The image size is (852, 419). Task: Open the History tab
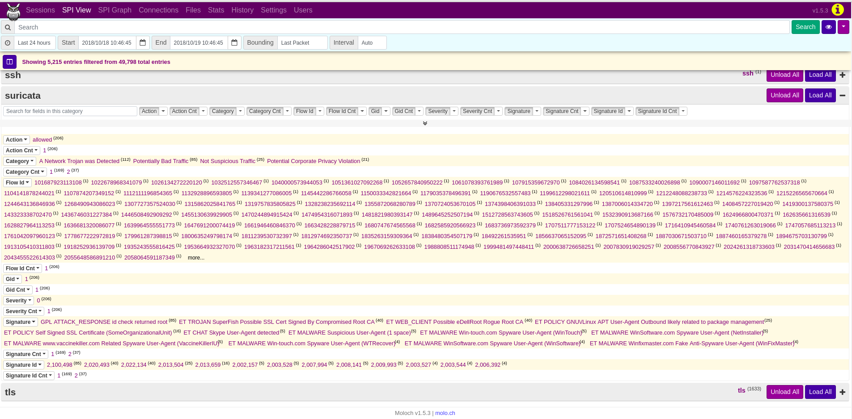[x=242, y=10]
